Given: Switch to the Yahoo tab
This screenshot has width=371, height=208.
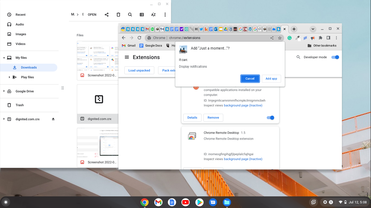Looking at the screenshot, I should [182, 29].
